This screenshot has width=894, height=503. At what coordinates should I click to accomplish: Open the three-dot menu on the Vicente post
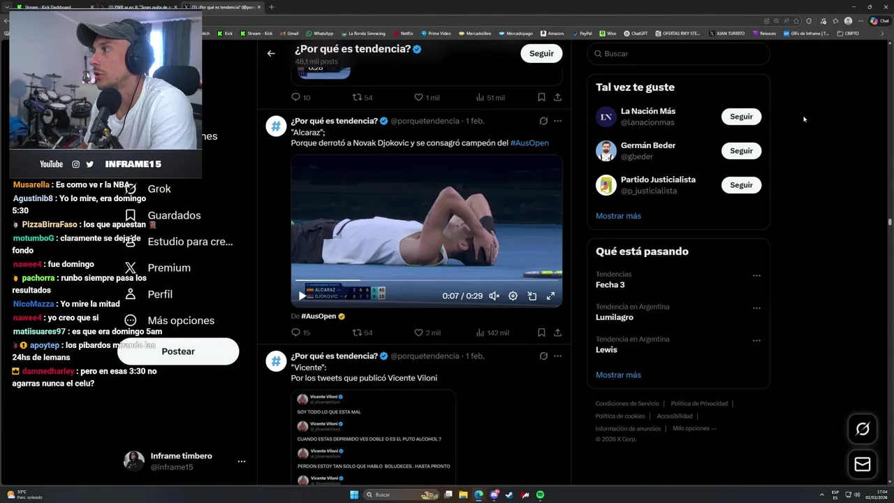(x=557, y=356)
